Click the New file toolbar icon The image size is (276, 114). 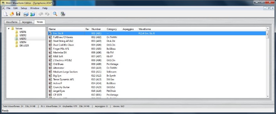point(5,14)
